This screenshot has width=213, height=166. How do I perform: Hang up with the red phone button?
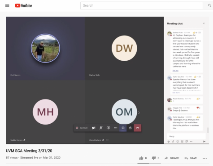(x=138, y=128)
